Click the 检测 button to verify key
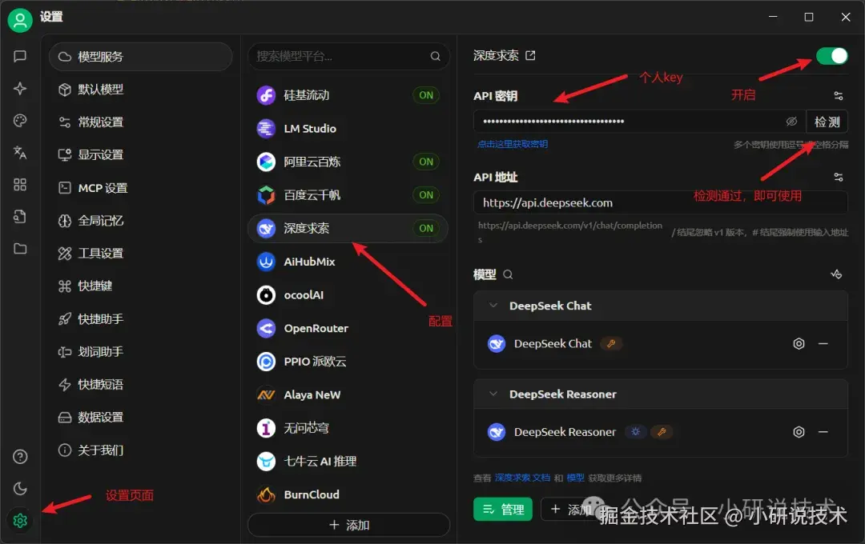The image size is (865, 544). pyautogui.click(x=827, y=122)
